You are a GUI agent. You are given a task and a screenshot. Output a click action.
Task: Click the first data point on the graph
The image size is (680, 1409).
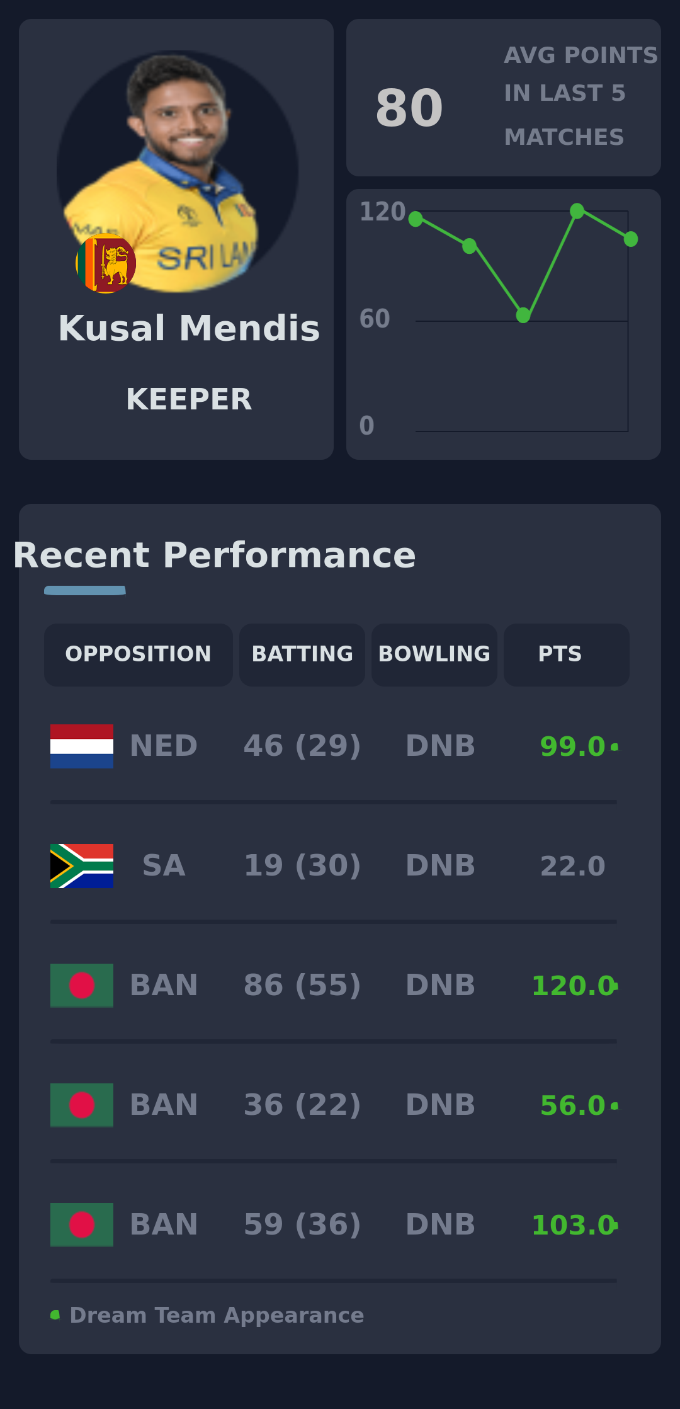tap(416, 219)
